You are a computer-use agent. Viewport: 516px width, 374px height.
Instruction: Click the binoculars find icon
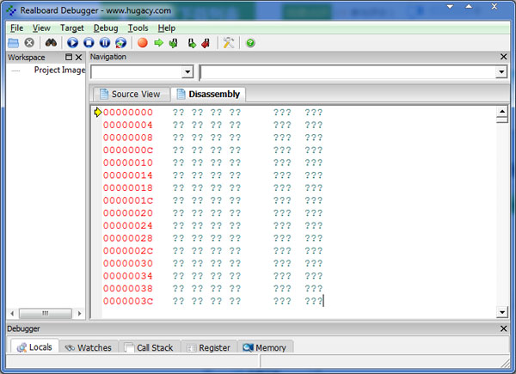(x=51, y=42)
